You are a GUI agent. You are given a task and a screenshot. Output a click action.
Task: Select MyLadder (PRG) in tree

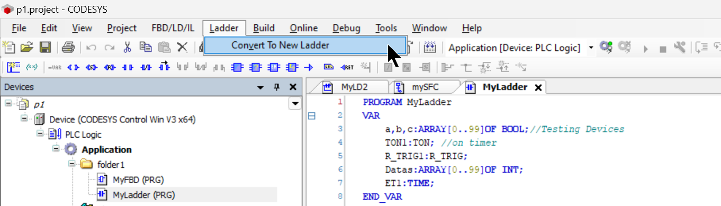(x=136, y=194)
